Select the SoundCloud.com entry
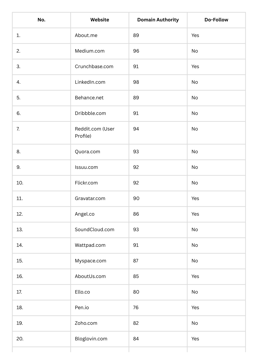 click(94, 230)
